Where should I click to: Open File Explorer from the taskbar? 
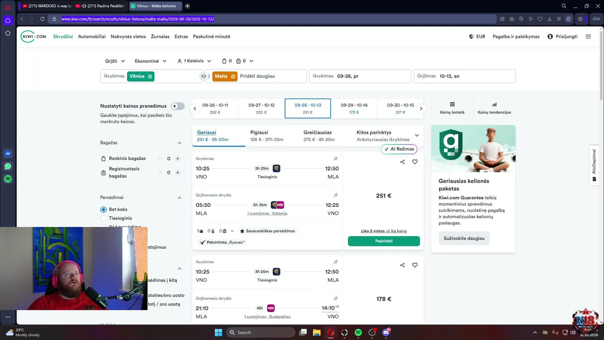317,332
